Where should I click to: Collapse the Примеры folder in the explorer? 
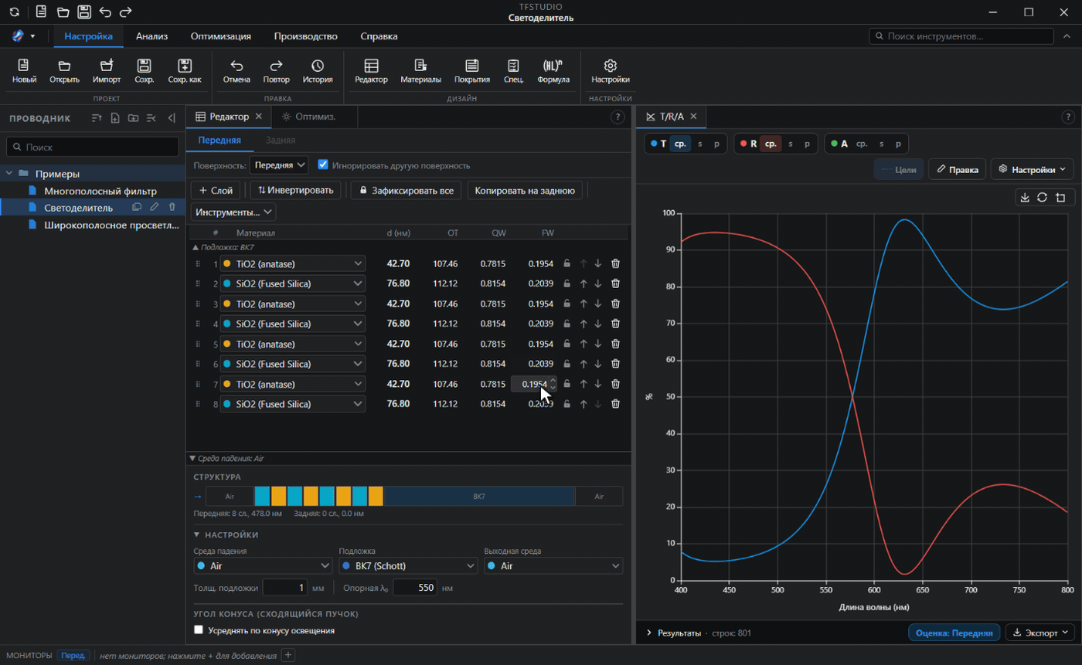click(10, 173)
